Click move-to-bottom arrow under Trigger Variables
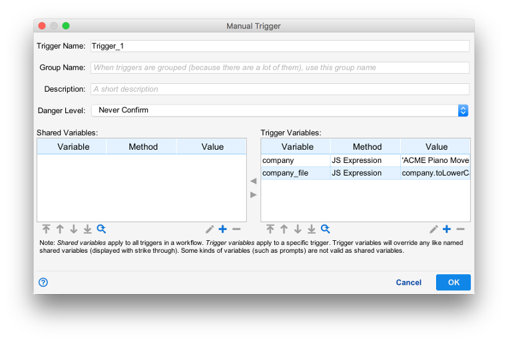The width and height of the screenshot is (508, 342). [x=311, y=229]
